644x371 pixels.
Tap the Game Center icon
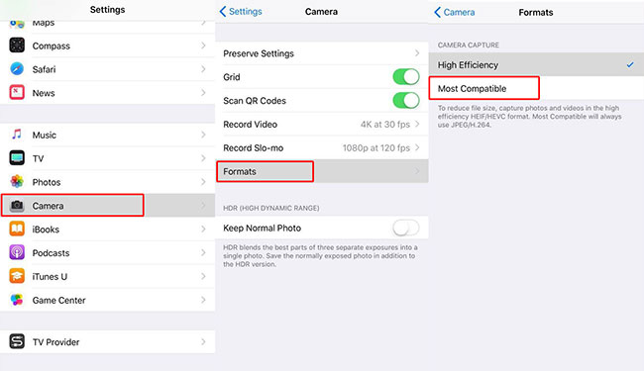(x=17, y=300)
